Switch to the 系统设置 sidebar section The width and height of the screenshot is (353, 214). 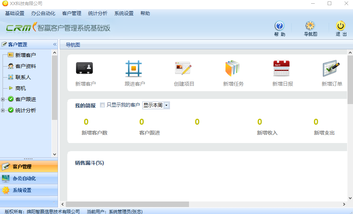click(x=22, y=190)
